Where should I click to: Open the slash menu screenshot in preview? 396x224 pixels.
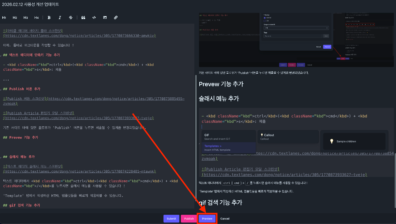(x=296, y=142)
